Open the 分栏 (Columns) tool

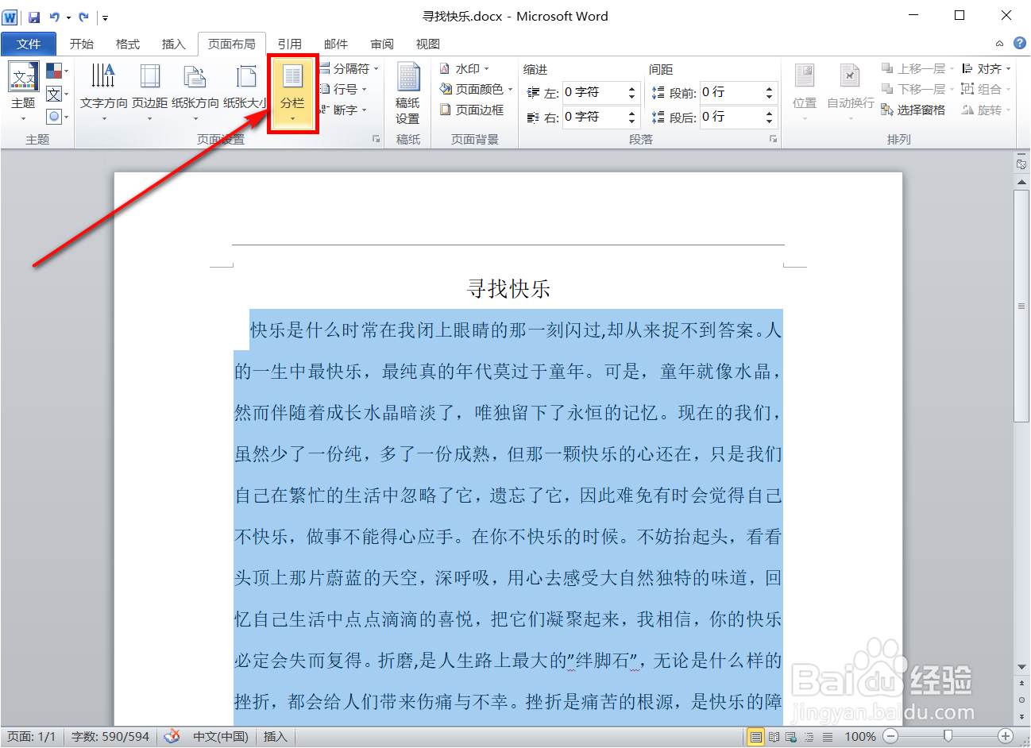292,87
